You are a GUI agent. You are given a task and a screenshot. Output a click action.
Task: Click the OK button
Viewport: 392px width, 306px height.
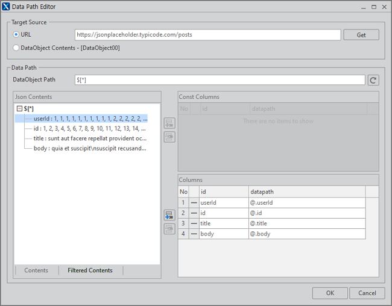330,293
